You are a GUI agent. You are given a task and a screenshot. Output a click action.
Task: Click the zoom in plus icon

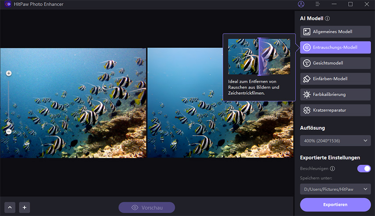tap(9, 73)
